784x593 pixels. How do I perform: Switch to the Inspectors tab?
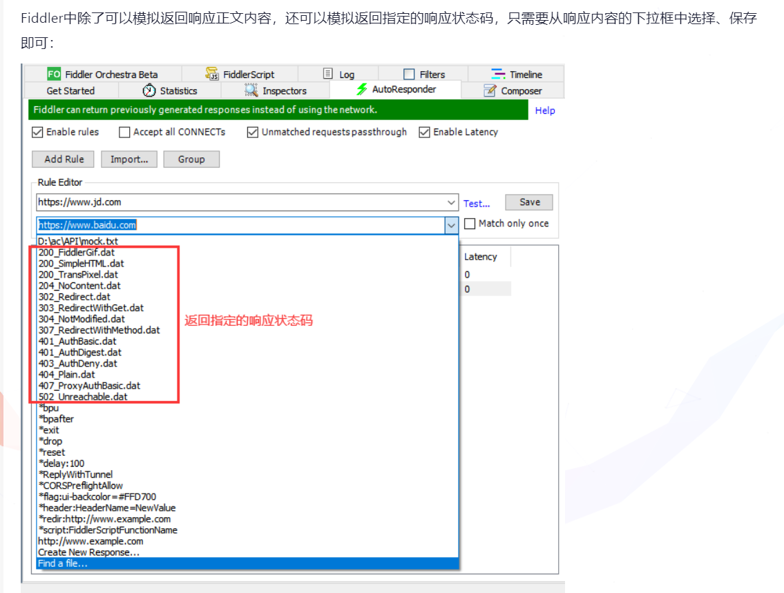276,90
